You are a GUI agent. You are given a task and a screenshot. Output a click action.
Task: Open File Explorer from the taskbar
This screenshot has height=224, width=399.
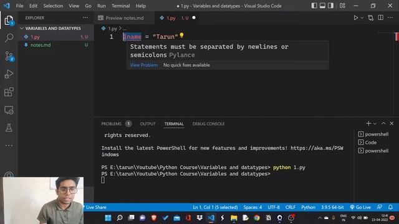click(x=234, y=218)
